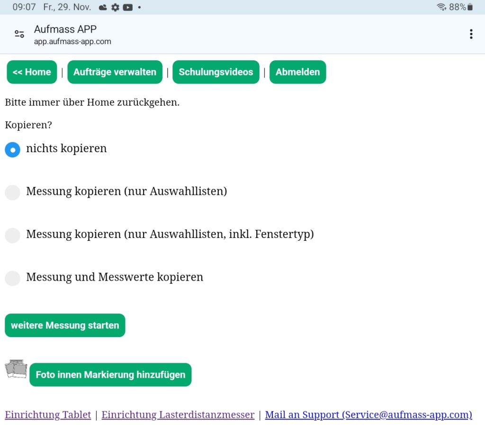Choose 'Messung kopieren (nur Auswahllisten)' radio button
This screenshot has height=448, width=485.
tap(13, 192)
